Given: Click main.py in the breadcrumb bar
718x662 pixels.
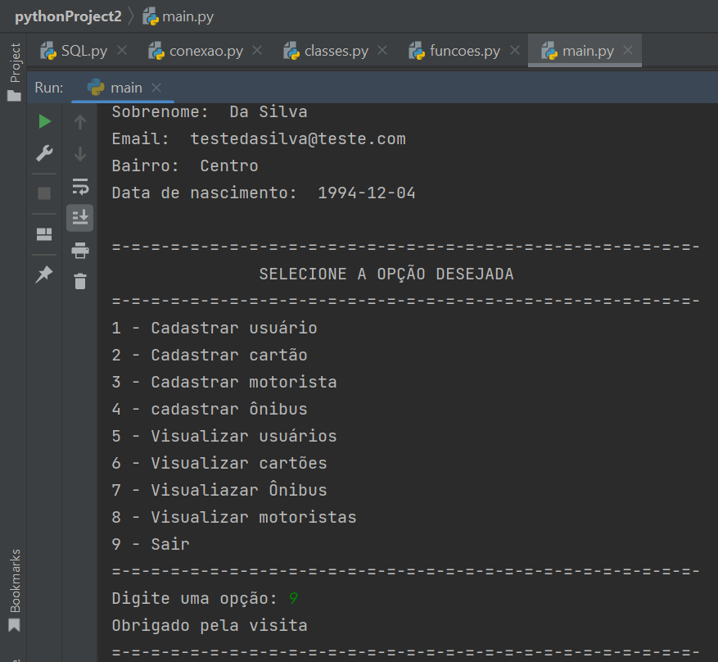Looking at the screenshot, I should click(x=178, y=17).
